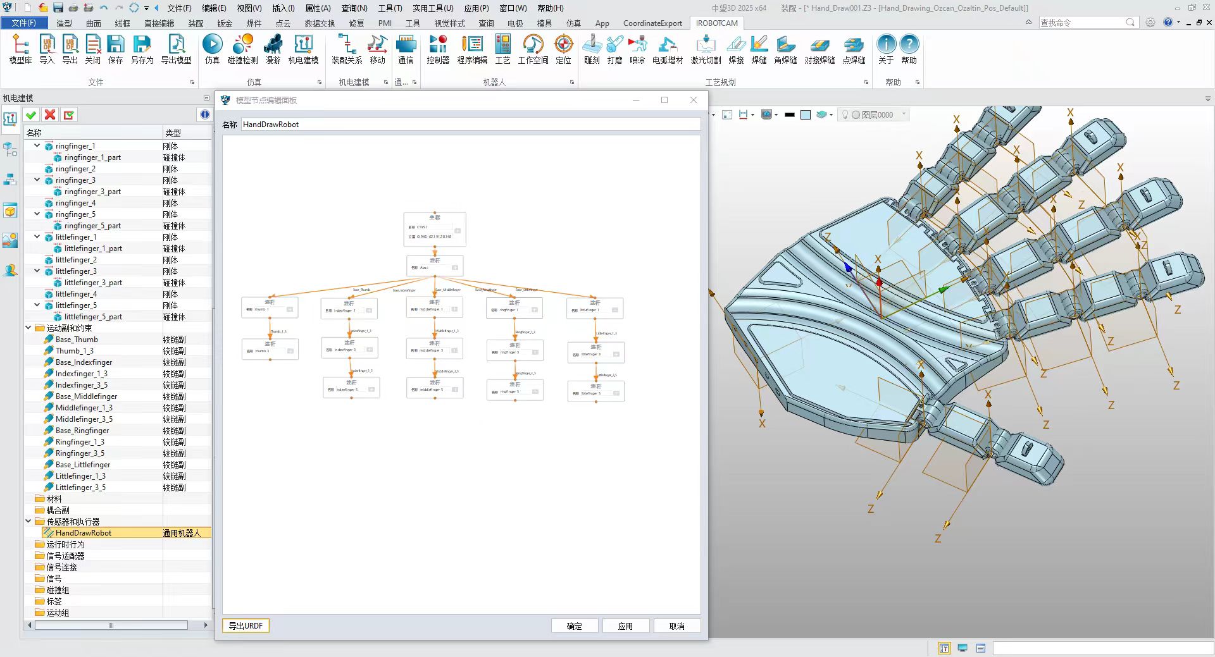The width and height of the screenshot is (1215, 657).
Task: Open the 图层0000 layer dropdown
Action: pyautogui.click(x=904, y=114)
